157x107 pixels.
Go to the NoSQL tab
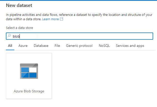[104, 46]
